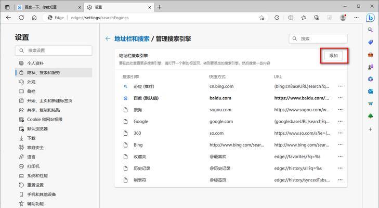Open more options for 收藏夹 row
The width and height of the screenshot is (379, 208).
click(x=341, y=157)
